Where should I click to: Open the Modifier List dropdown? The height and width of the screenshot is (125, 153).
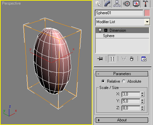tap(147, 22)
